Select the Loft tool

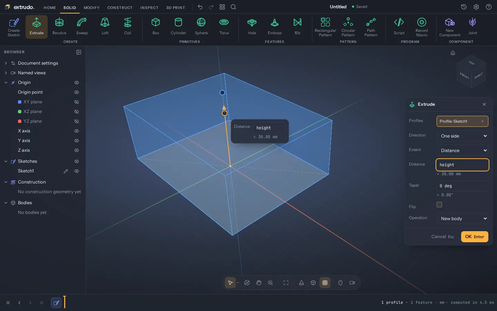pyautogui.click(x=105, y=27)
